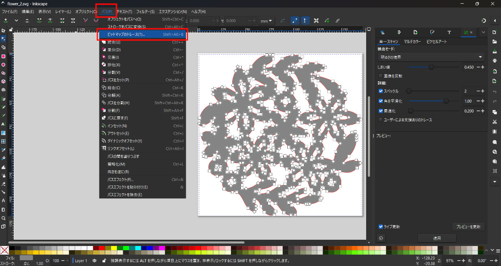This screenshot has height=266, width=501.
Task: Pick the Gradient tool
Action: tap(3, 133)
